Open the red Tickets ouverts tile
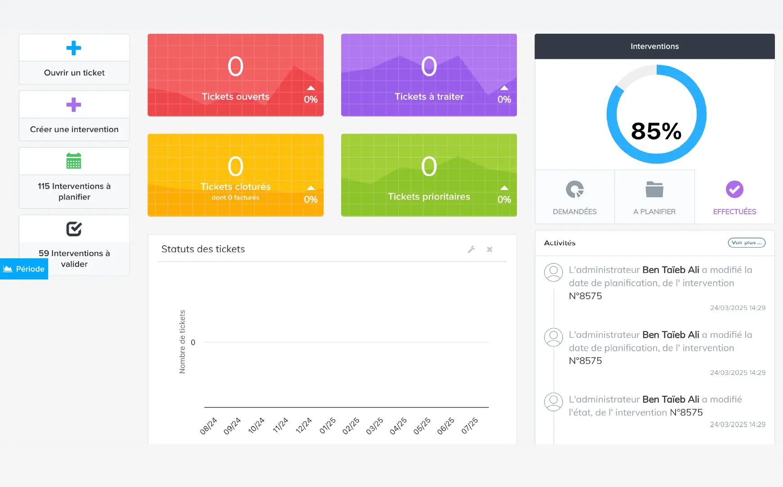Screen dimensions: 783x487 [x=235, y=75]
